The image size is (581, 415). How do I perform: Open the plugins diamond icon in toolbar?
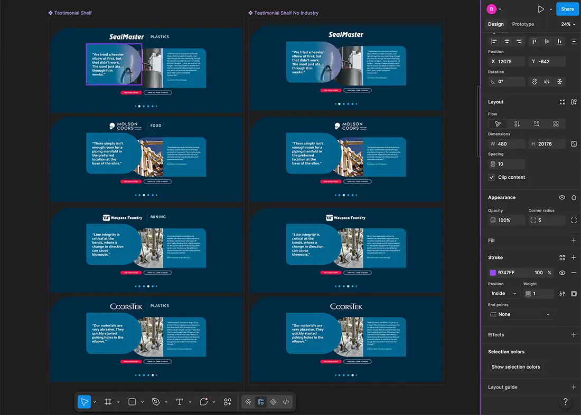[x=274, y=402]
